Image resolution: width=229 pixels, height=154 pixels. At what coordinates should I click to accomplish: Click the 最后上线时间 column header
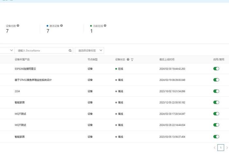point(167,59)
